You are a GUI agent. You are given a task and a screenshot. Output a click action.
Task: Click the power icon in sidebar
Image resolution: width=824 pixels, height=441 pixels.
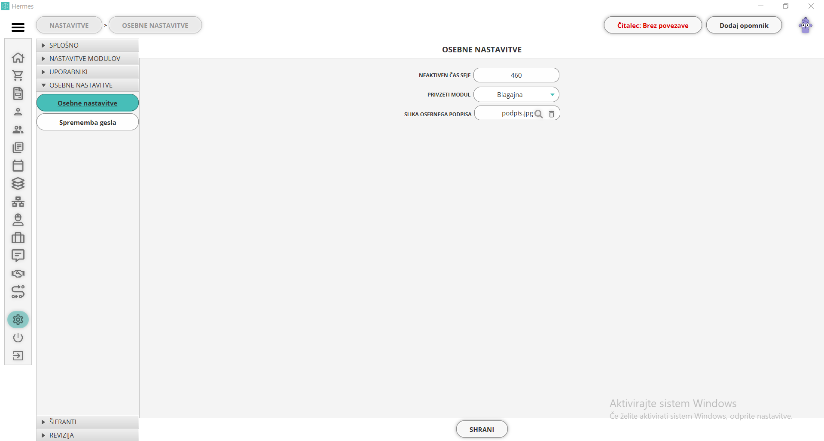(18, 338)
